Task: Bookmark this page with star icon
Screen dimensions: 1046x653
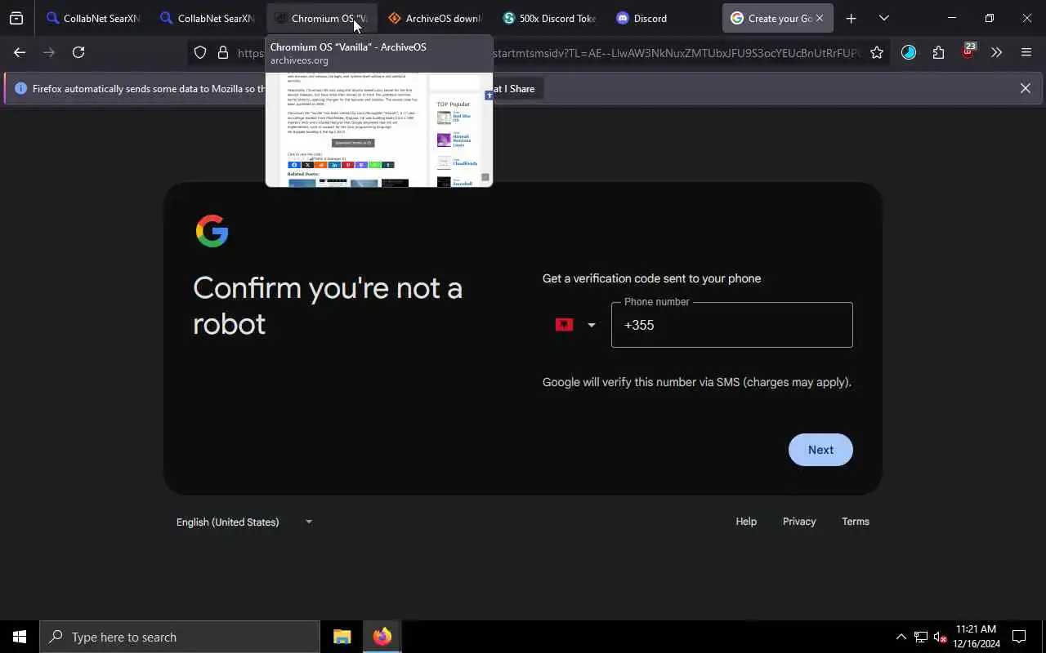Action: (x=877, y=53)
